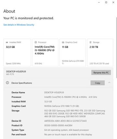Maximize the About window
This screenshot has width=117, height=139.
point(106,2)
